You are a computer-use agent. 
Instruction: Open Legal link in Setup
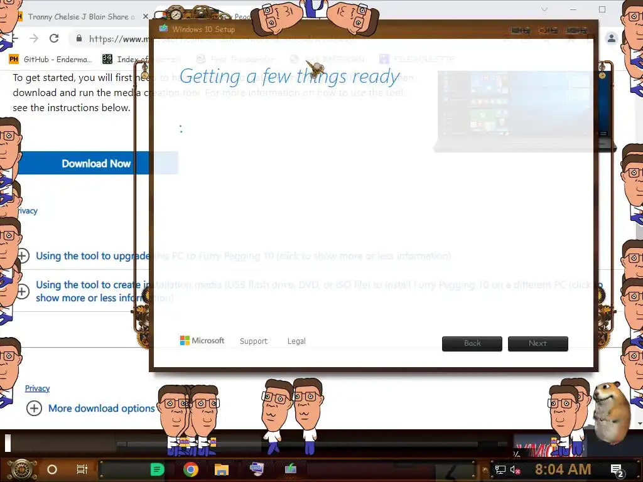tap(296, 341)
